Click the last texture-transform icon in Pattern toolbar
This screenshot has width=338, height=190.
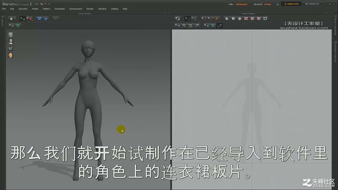220,25
